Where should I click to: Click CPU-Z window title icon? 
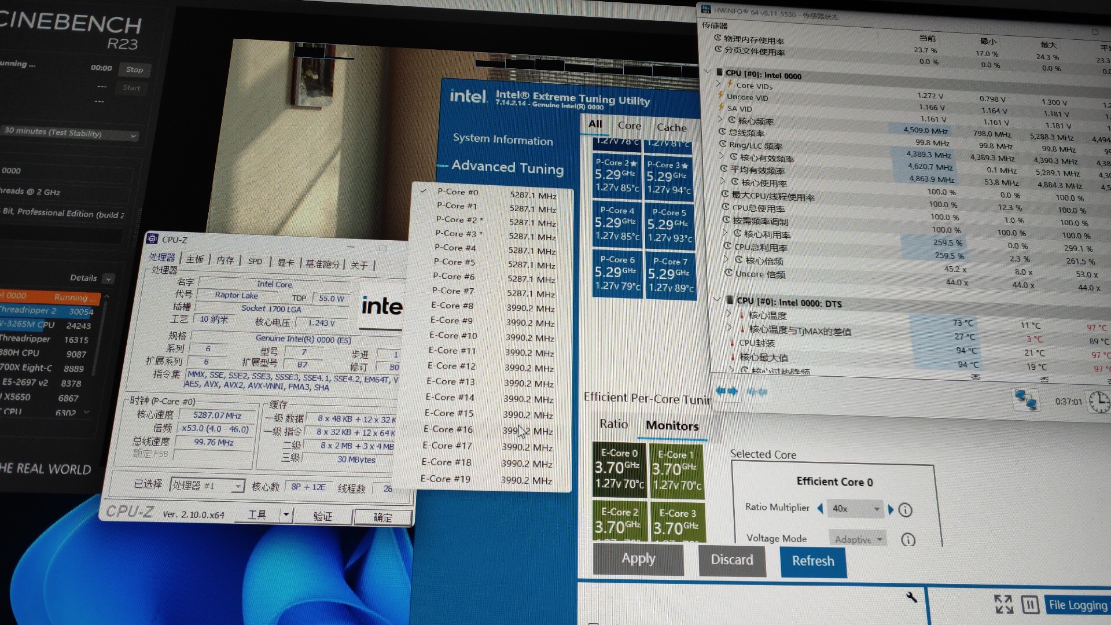(152, 238)
